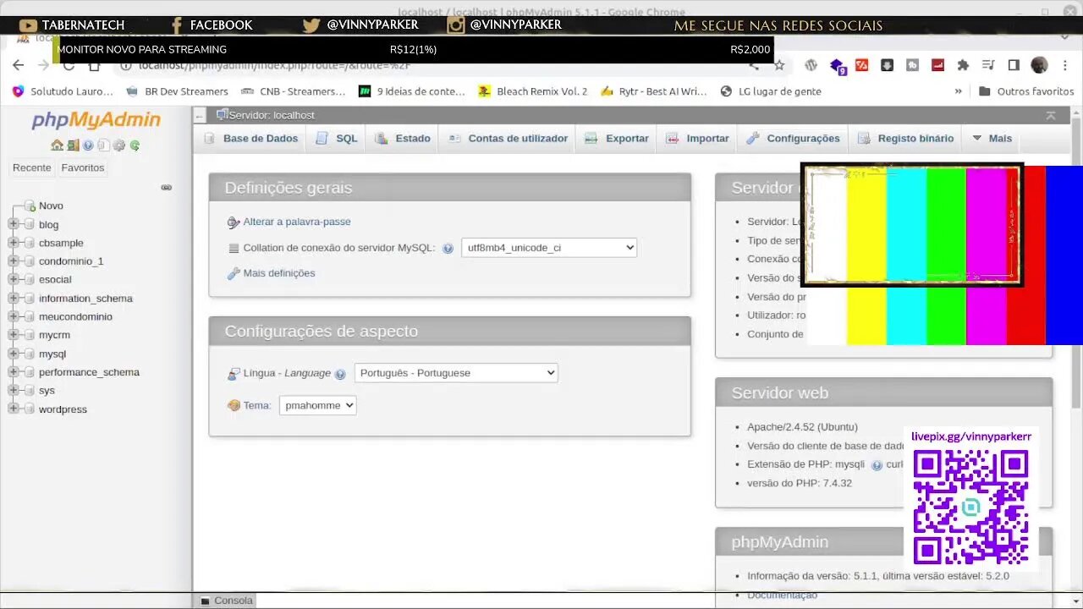The width and height of the screenshot is (1083, 609).
Task: Open the Chrome extensions puzzle icon
Action: (x=963, y=65)
